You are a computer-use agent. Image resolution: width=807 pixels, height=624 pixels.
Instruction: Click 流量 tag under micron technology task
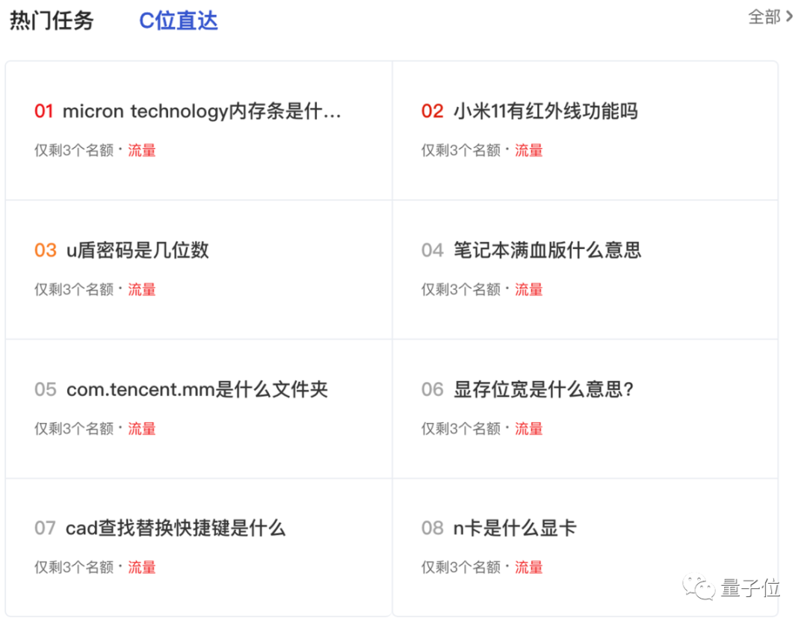pyautogui.click(x=142, y=150)
